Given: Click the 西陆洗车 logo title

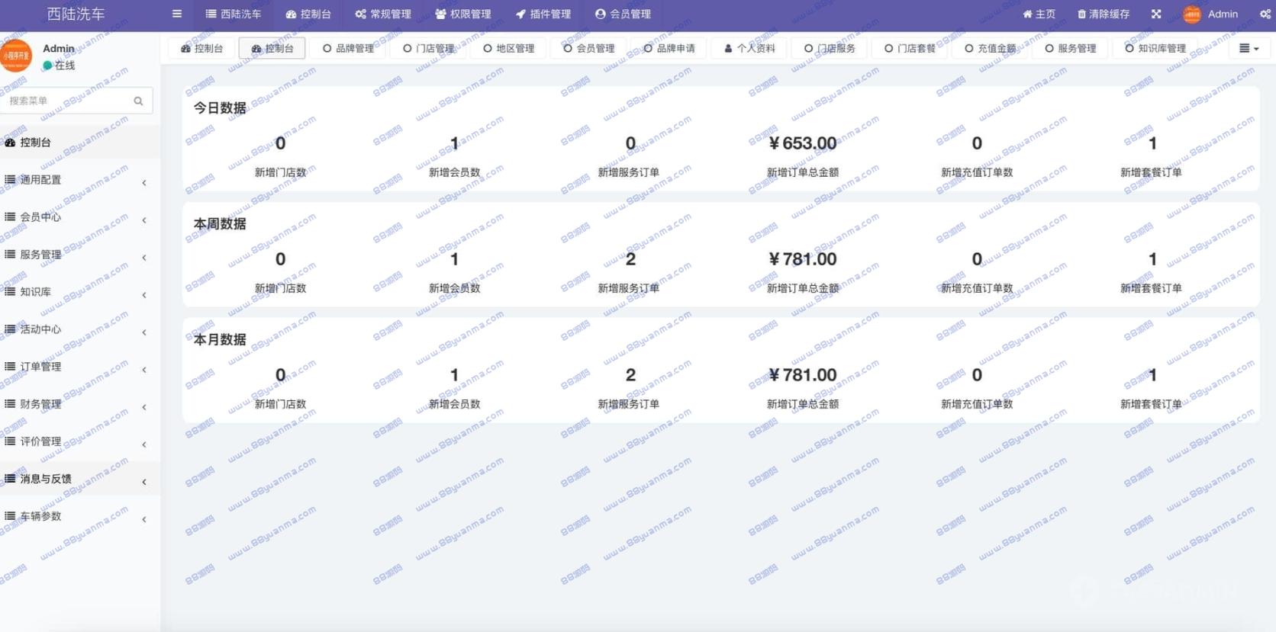Looking at the screenshot, I should pos(76,14).
